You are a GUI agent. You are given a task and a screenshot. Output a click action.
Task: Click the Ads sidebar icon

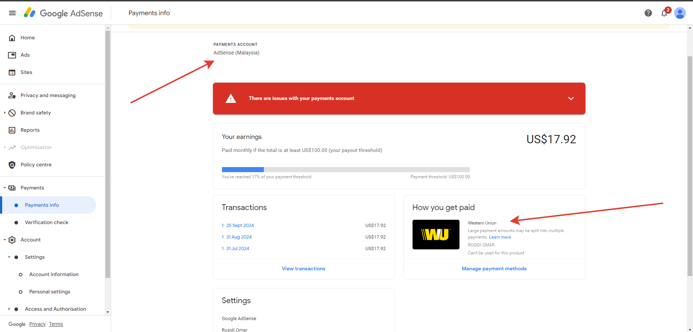[12, 55]
